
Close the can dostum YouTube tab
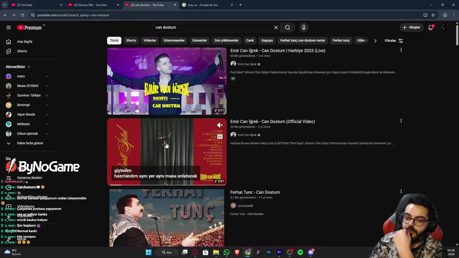(175, 5)
